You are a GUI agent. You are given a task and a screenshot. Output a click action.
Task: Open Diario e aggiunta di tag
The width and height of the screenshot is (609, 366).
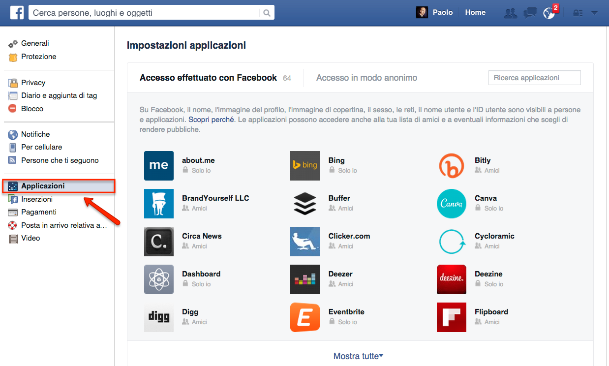click(x=59, y=95)
